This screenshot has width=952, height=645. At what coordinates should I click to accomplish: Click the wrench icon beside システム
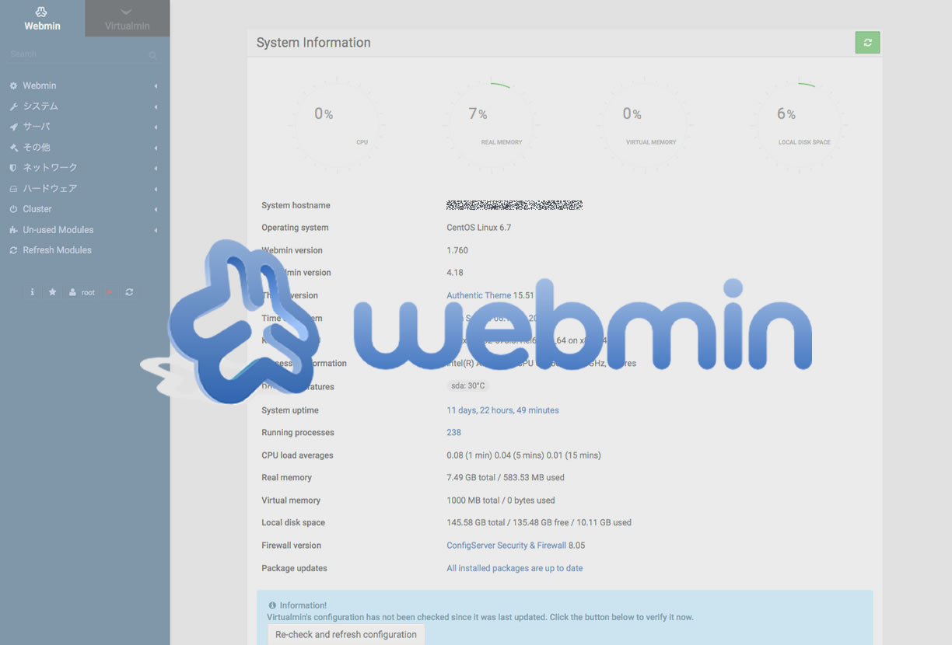(x=13, y=106)
